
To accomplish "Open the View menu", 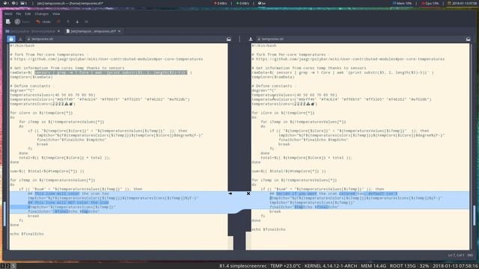I will pyautogui.click(x=56, y=13).
